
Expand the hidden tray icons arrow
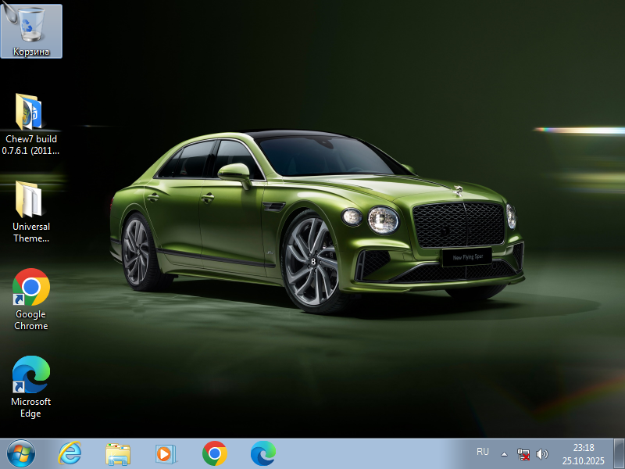504,453
